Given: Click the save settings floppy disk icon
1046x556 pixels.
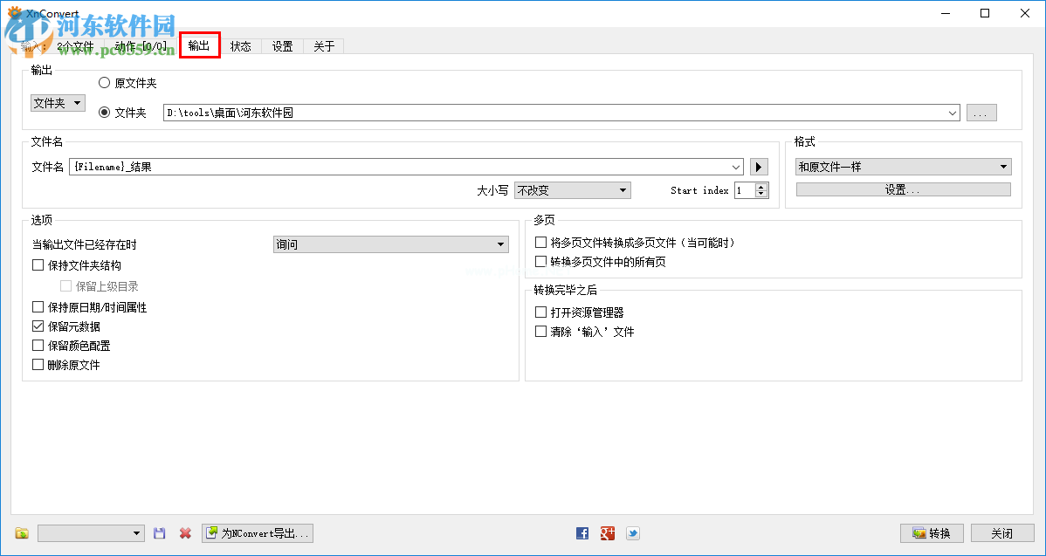Looking at the screenshot, I should (159, 532).
